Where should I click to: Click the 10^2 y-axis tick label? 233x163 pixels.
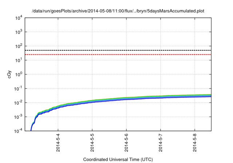(19, 46)
